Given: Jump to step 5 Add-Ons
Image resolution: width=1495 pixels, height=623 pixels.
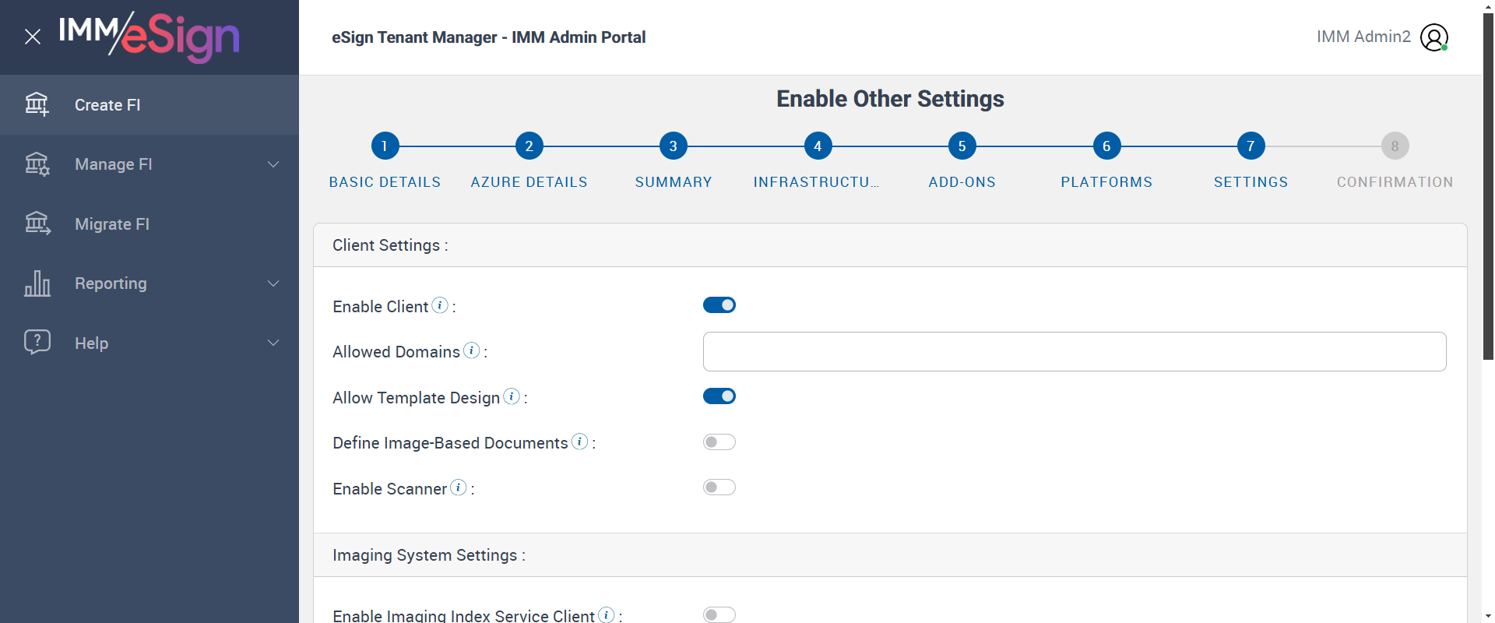Looking at the screenshot, I should coord(962,146).
